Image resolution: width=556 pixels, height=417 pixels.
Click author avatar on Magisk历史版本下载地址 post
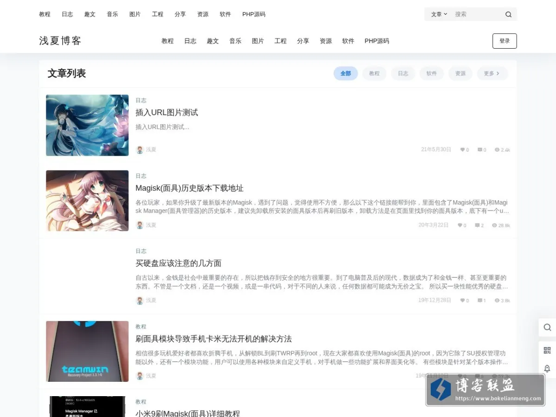139,225
